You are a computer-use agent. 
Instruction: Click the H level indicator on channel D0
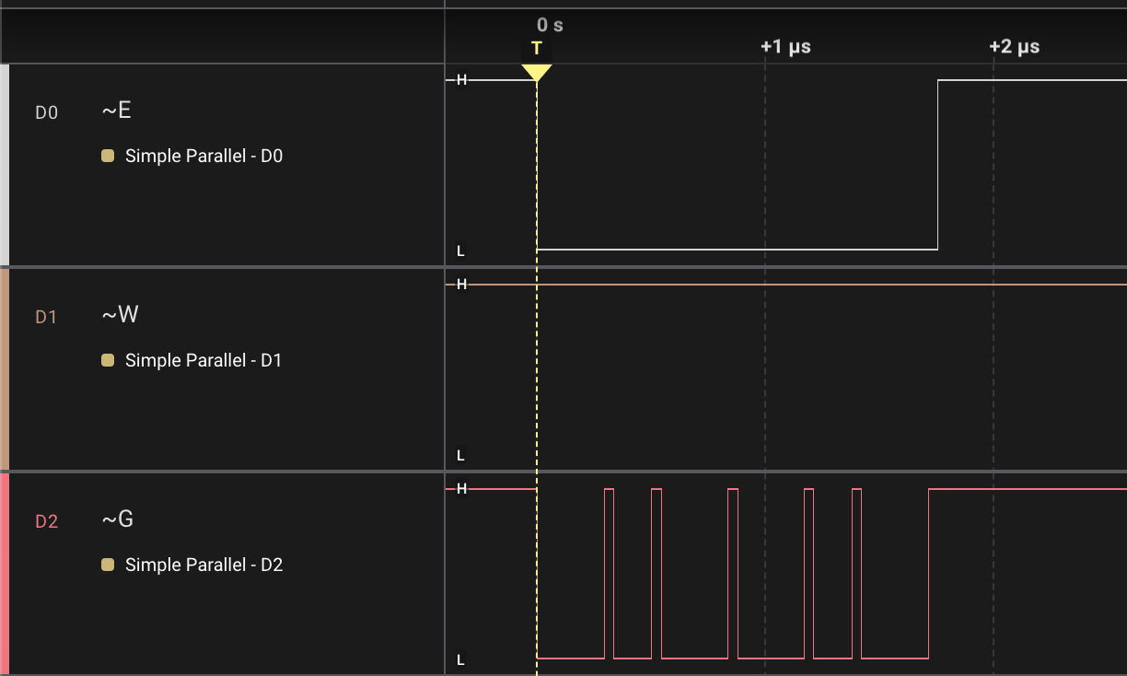tap(459, 79)
